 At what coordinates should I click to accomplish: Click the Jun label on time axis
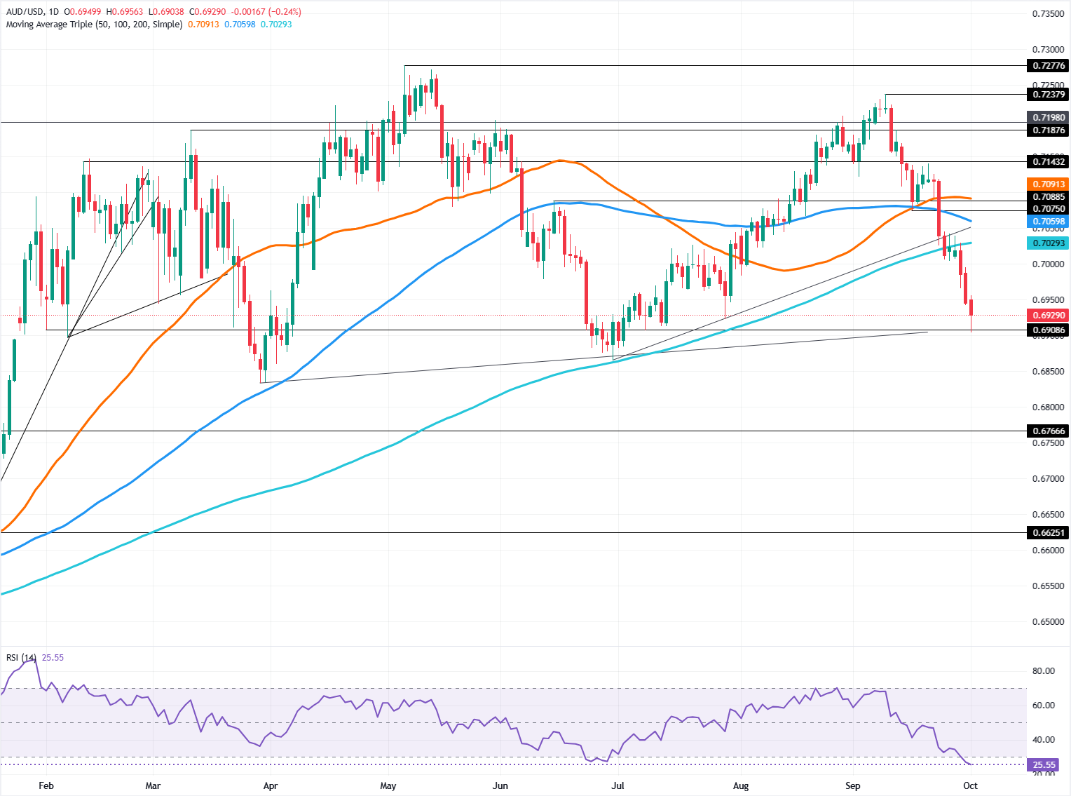click(x=500, y=785)
